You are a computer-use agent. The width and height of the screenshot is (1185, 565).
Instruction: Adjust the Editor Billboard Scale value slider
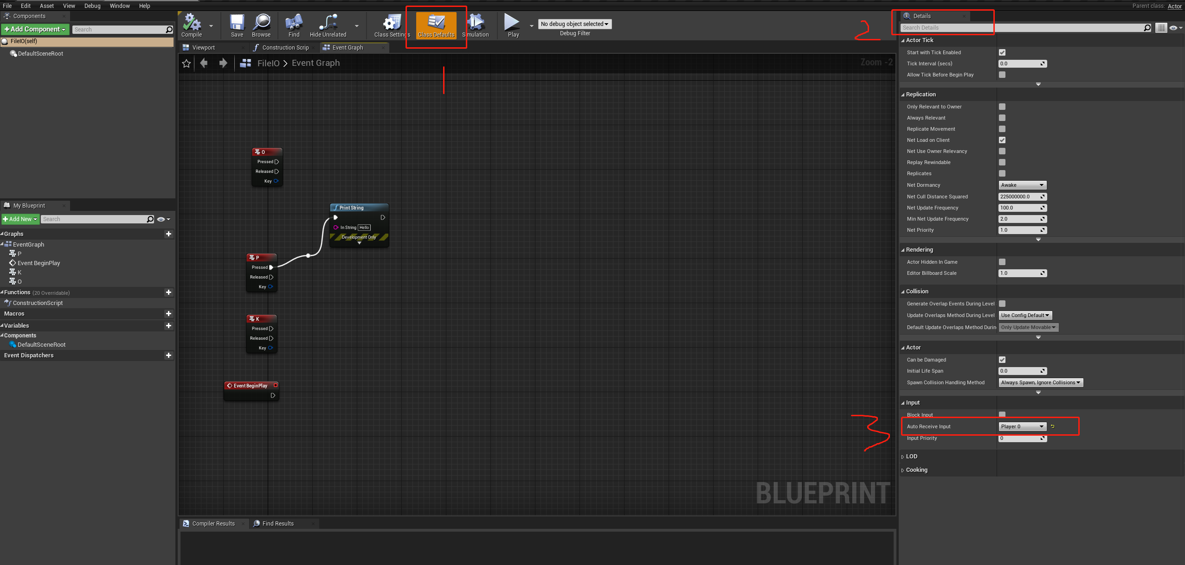(1022, 273)
